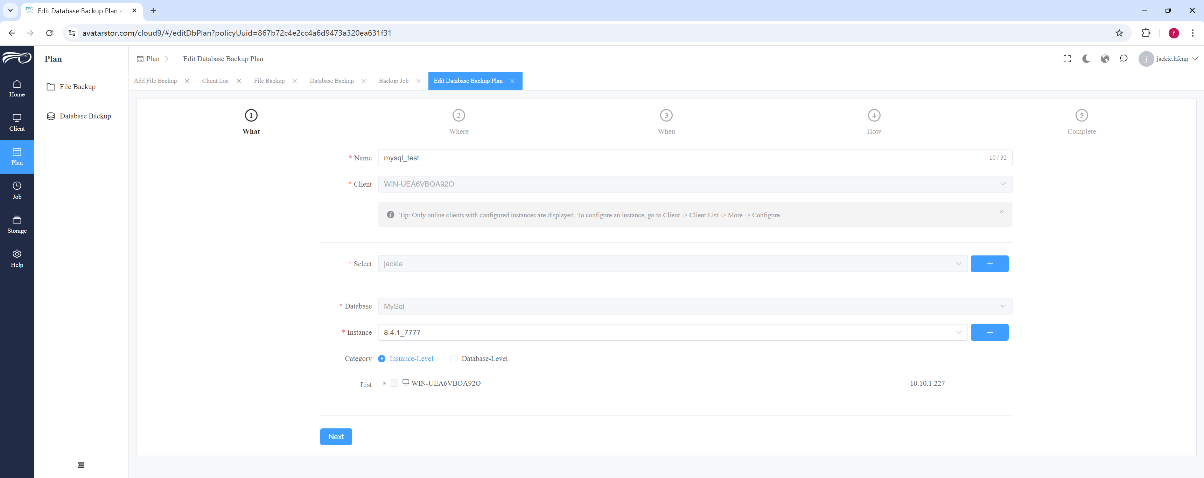1204x478 pixels.
Task: Expand the WIN-UEA6VBOA92O tree node
Action: click(x=384, y=383)
